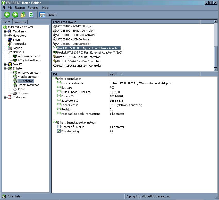The width and height of the screenshot is (219, 200).
Task: Click the Hovedkort motherboard icon
Action: tap(10, 36)
